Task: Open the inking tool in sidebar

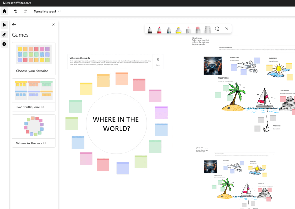Action: [x=4, y=35]
